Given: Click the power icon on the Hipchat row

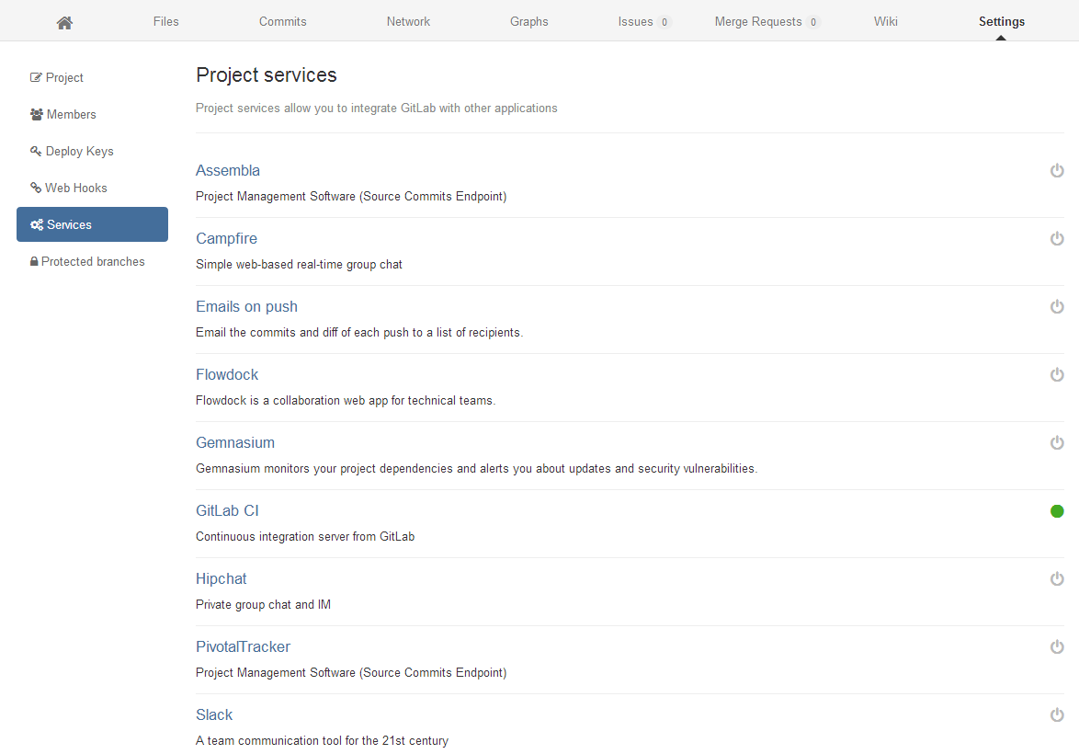Looking at the screenshot, I should [x=1057, y=578].
